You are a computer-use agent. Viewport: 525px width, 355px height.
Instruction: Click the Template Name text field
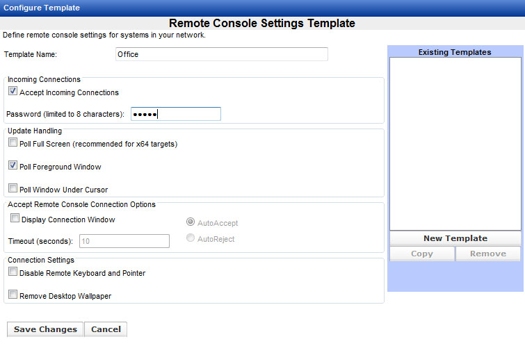coord(221,54)
